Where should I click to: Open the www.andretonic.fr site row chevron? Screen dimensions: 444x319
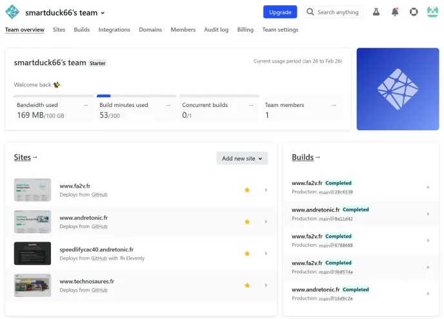266,222
